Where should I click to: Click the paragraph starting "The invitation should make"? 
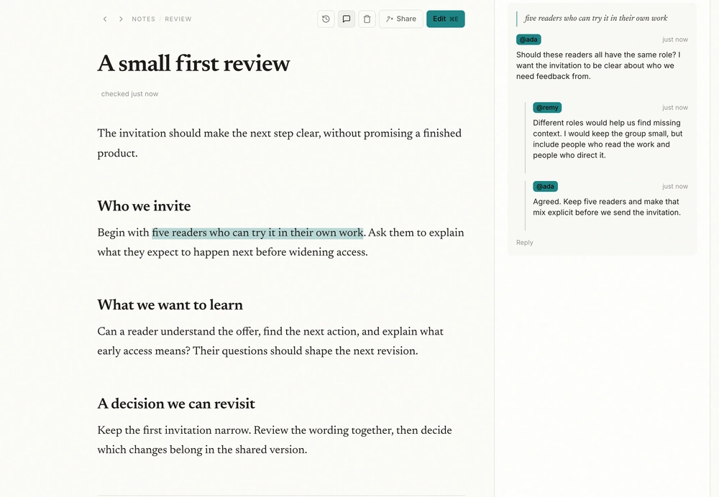279,144
